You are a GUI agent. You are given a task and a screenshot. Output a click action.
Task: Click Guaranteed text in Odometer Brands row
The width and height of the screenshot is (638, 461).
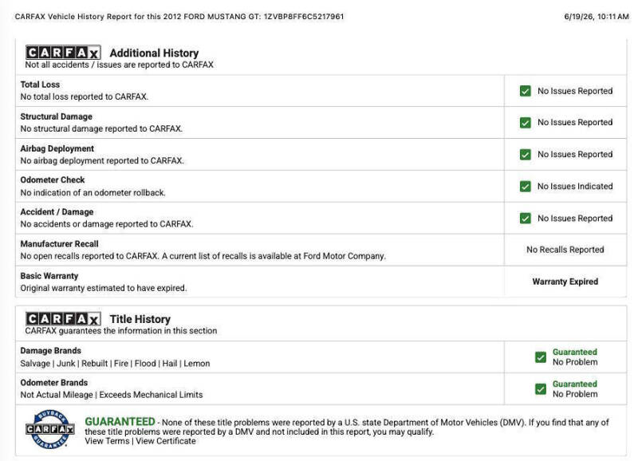point(574,384)
